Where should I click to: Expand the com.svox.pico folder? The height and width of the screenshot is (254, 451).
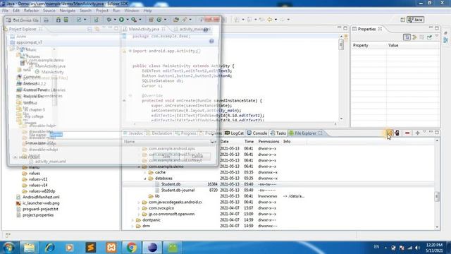[139, 208]
